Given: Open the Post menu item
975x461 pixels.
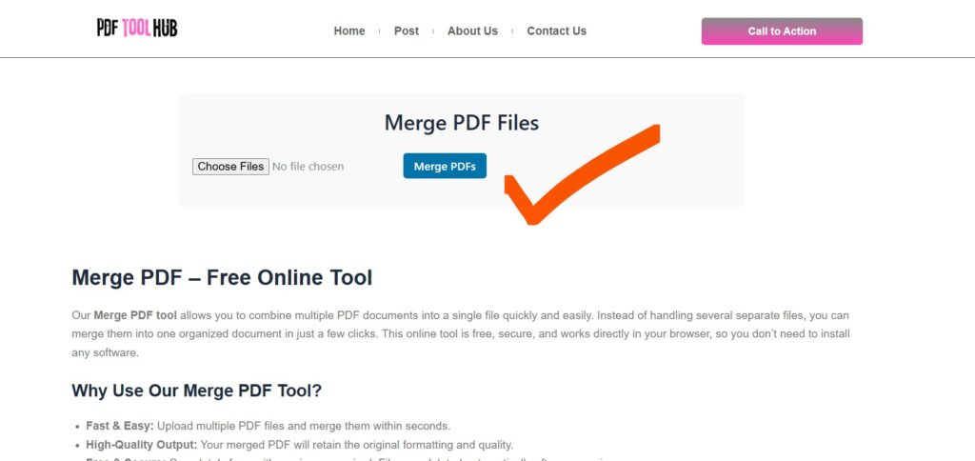Looking at the screenshot, I should pos(407,30).
